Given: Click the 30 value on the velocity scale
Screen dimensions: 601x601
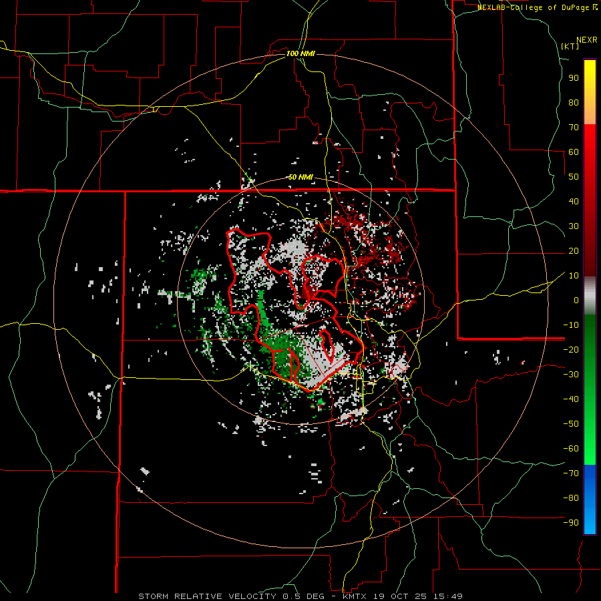Looking at the screenshot, I should 574,226.
